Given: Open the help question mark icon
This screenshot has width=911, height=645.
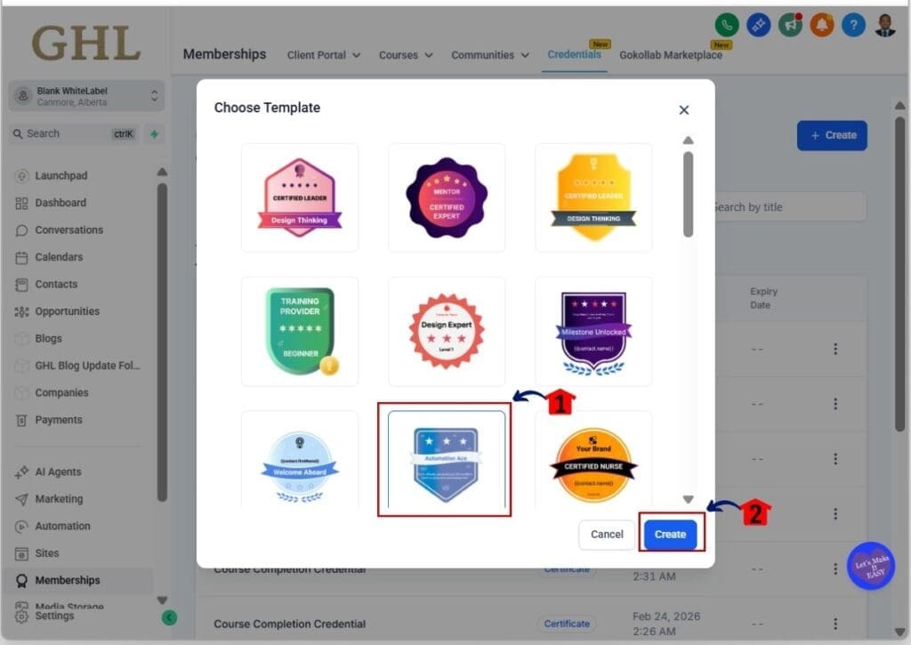Looking at the screenshot, I should pos(853,25).
